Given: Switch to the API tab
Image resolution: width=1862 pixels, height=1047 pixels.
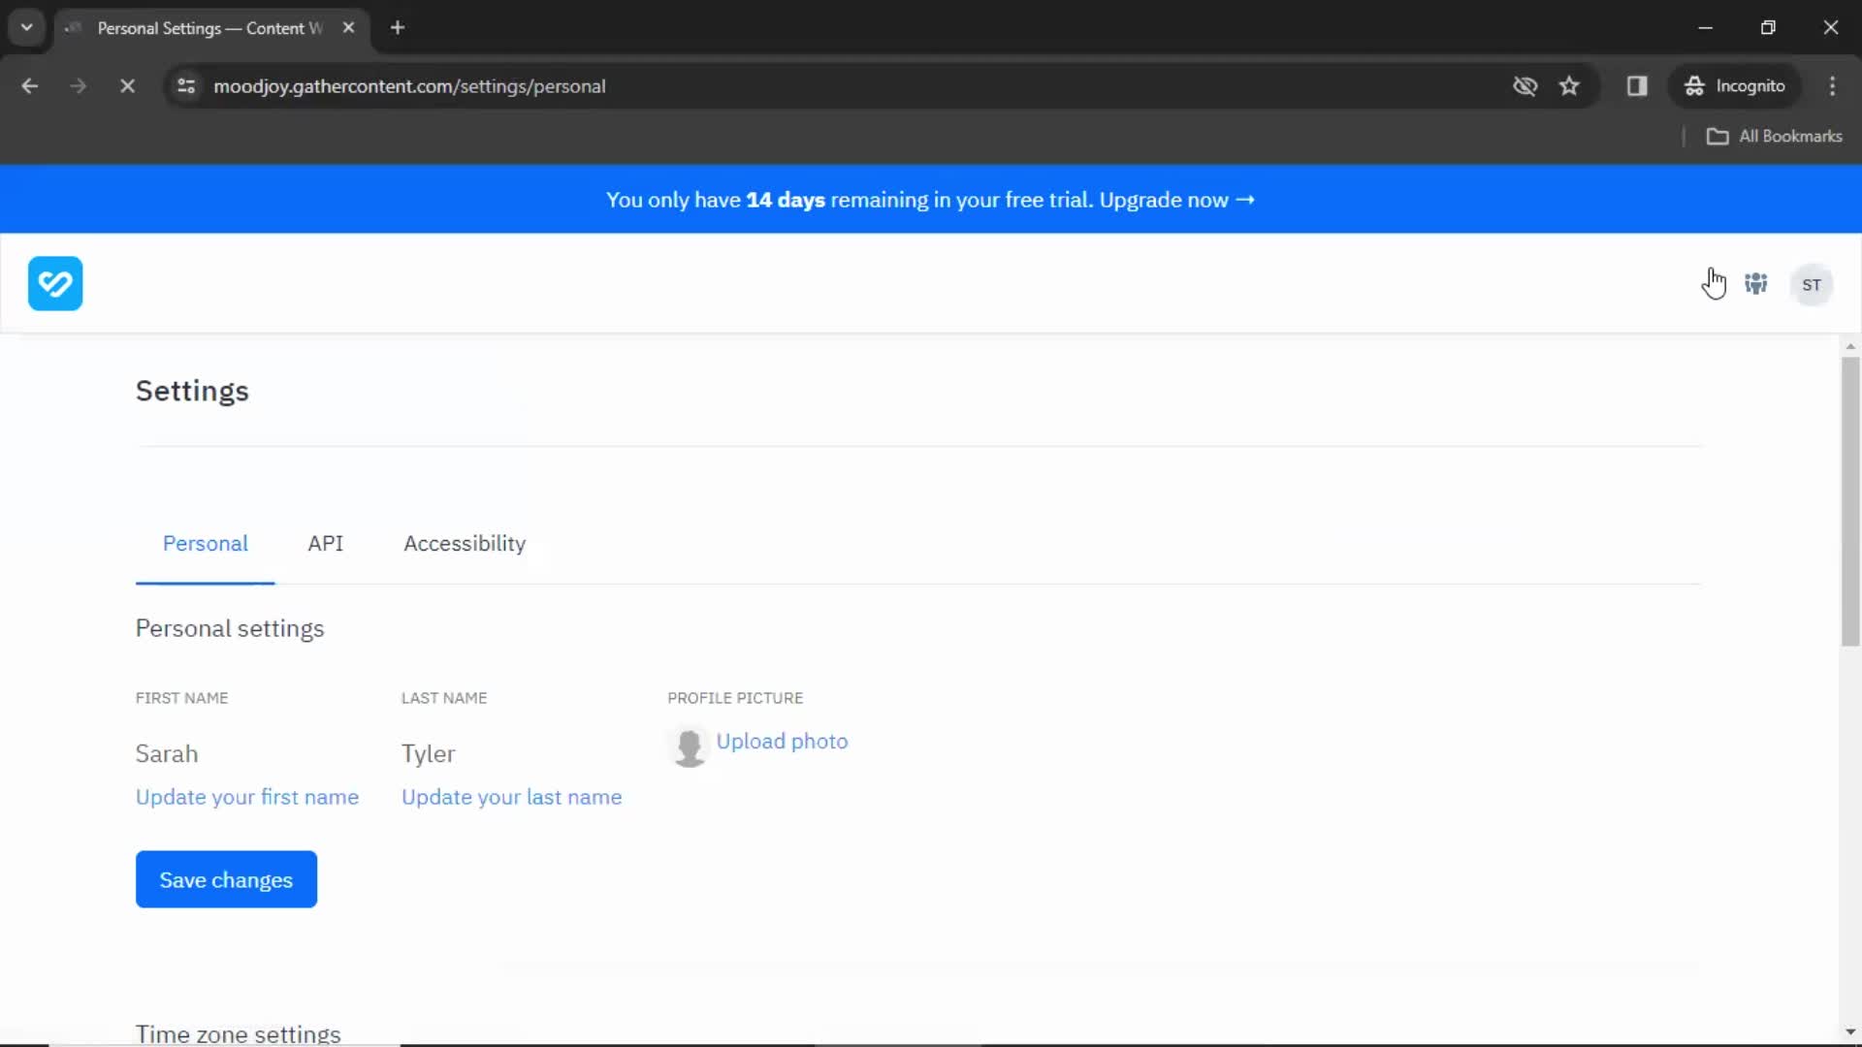Looking at the screenshot, I should click(326, 544).
